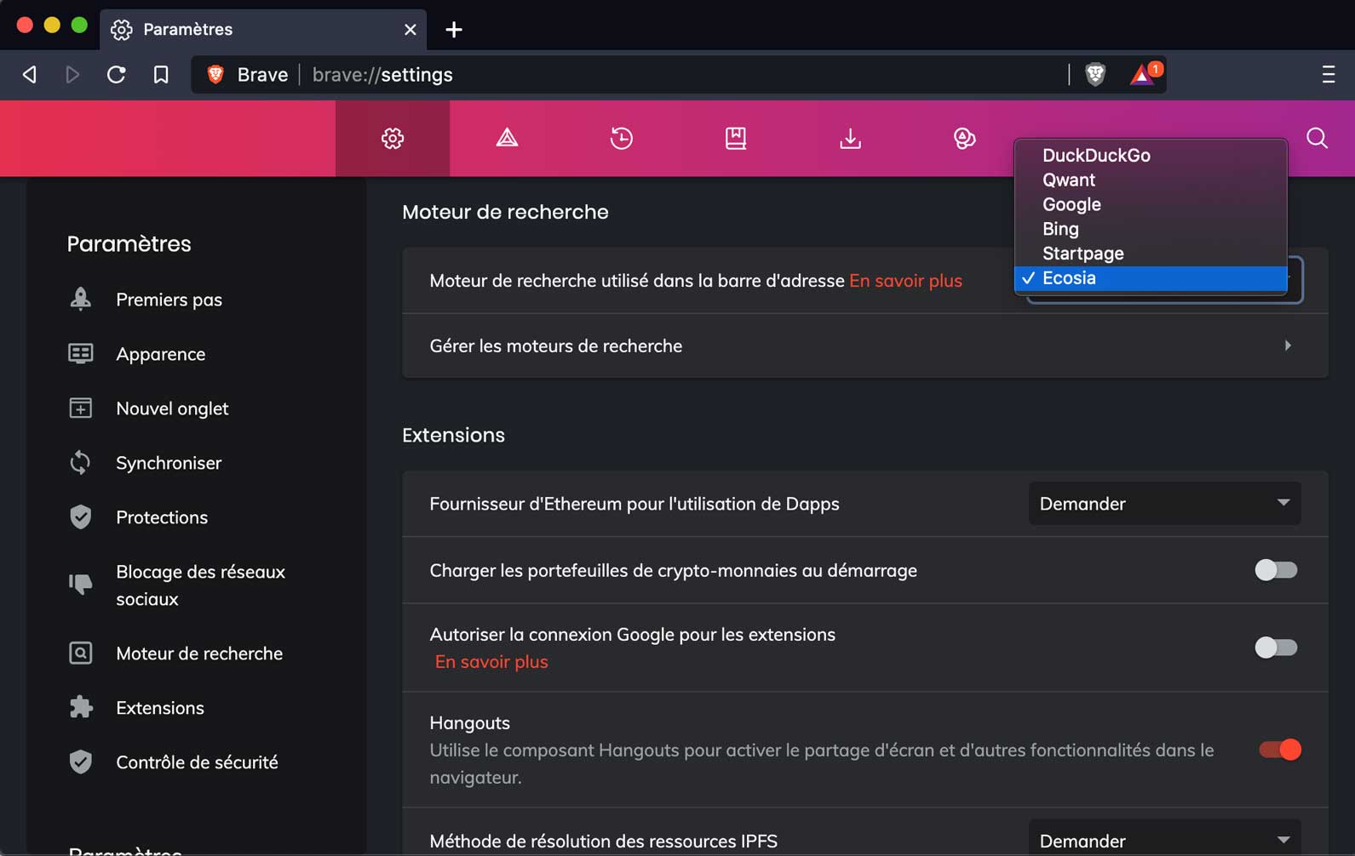1355x856 pixels.
Task: Click the Premiers pas rocket icon
Action: point(80,300)
